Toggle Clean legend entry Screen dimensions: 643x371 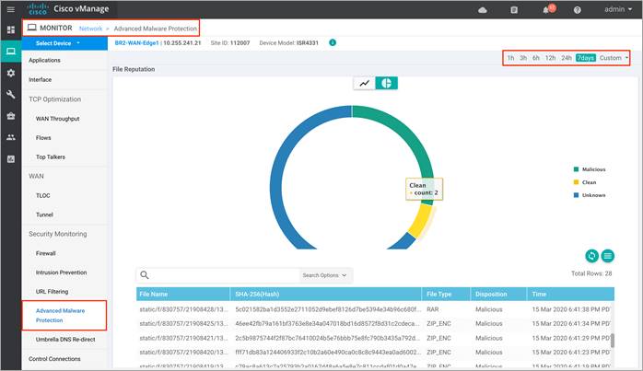pos(585,182)
